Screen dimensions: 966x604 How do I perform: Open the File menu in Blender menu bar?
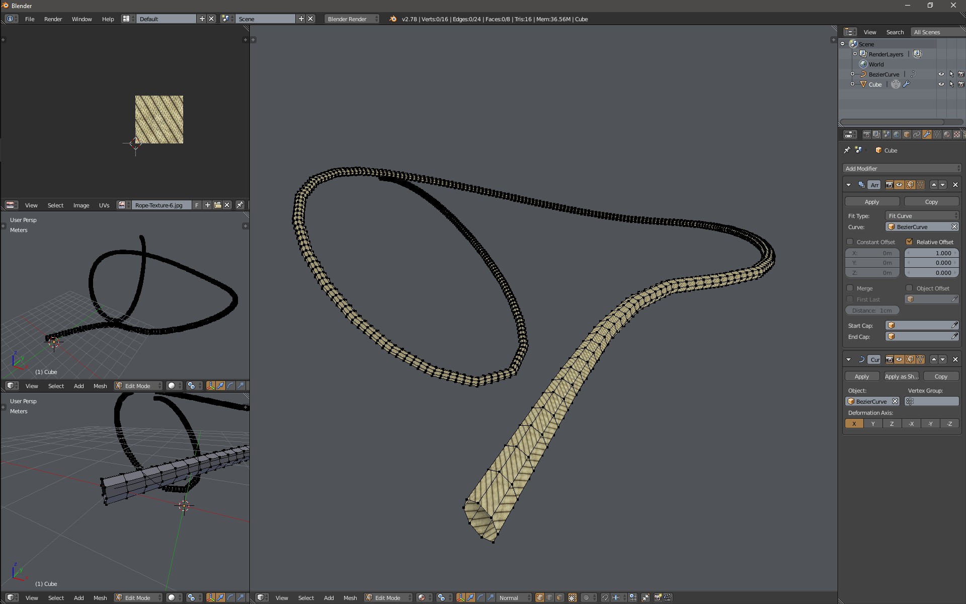pos(30,19)
